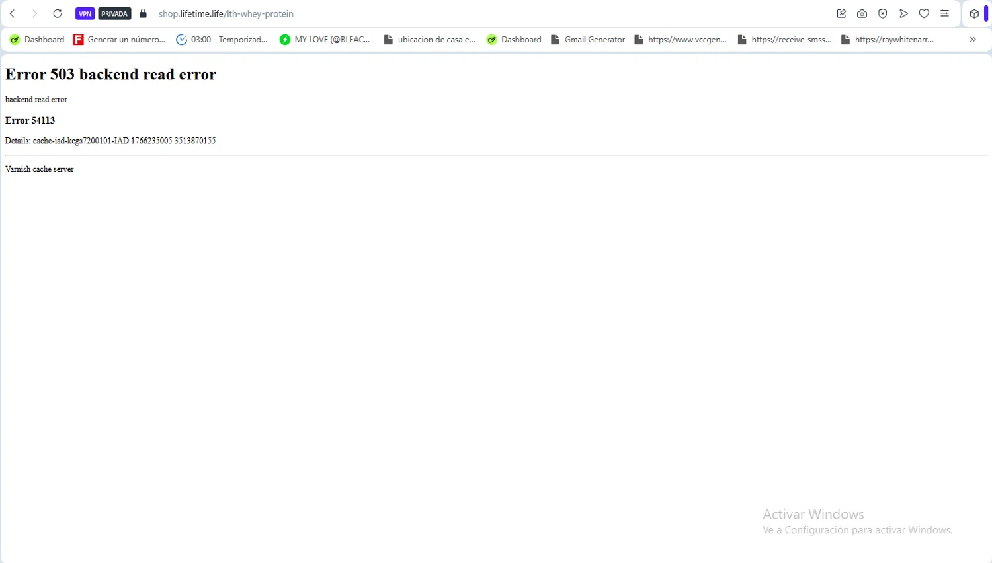The height and width of the screenshot is (563, 992).
Task: Open the ad blocker shield icon
Action: point(882,13)
